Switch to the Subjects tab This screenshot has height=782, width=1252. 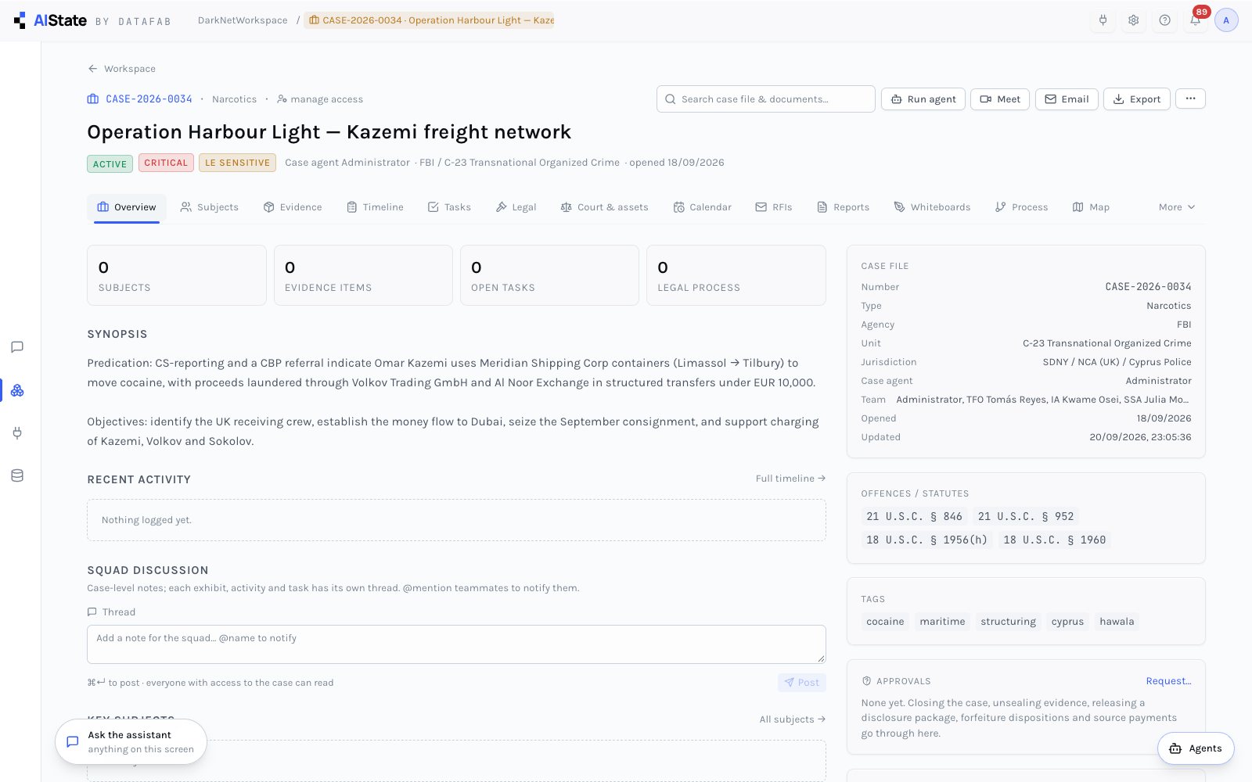pos(209,207)
